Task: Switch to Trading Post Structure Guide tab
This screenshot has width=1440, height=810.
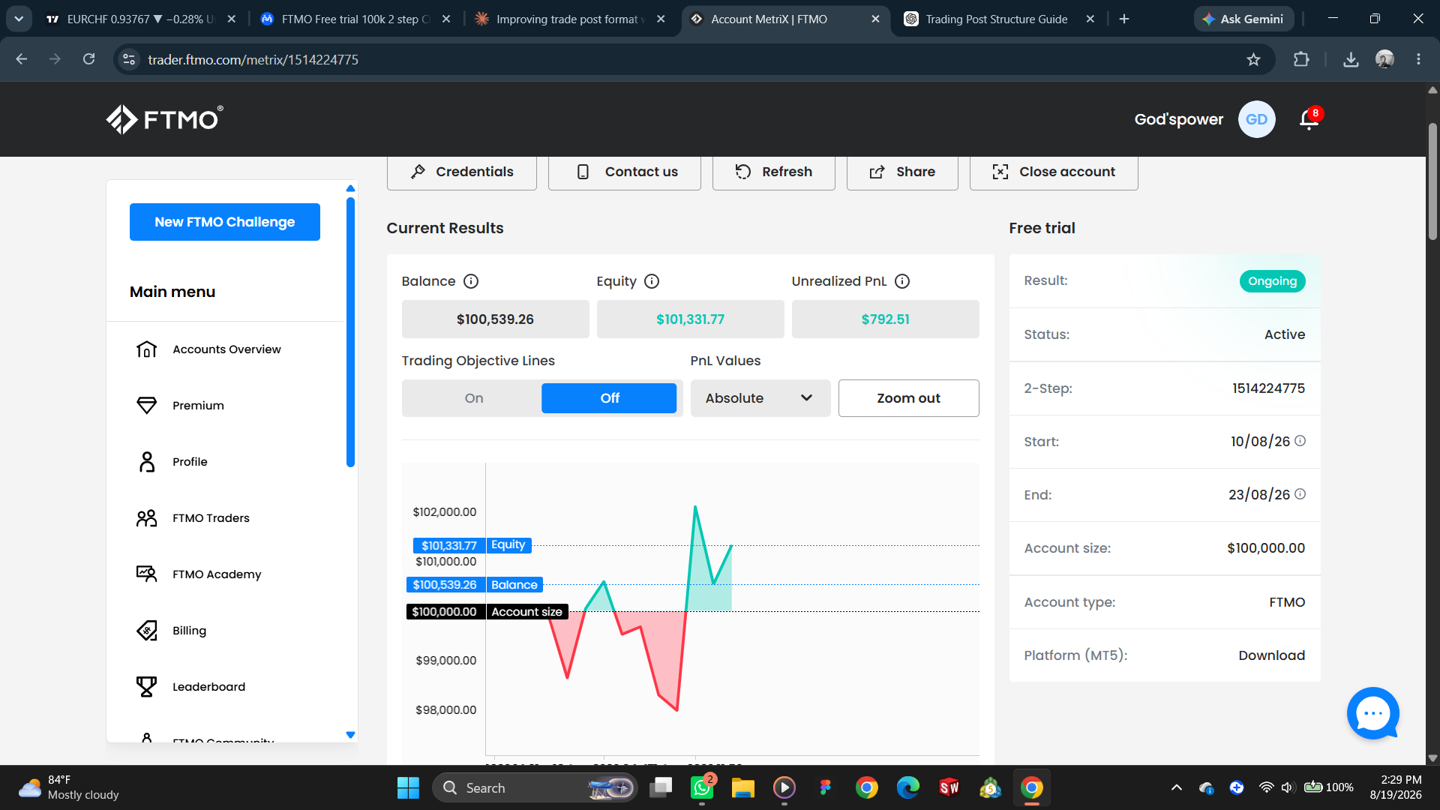Action: pyautogui.click(x=999, y=19)
